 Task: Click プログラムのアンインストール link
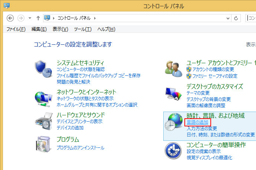pos(81,148)
